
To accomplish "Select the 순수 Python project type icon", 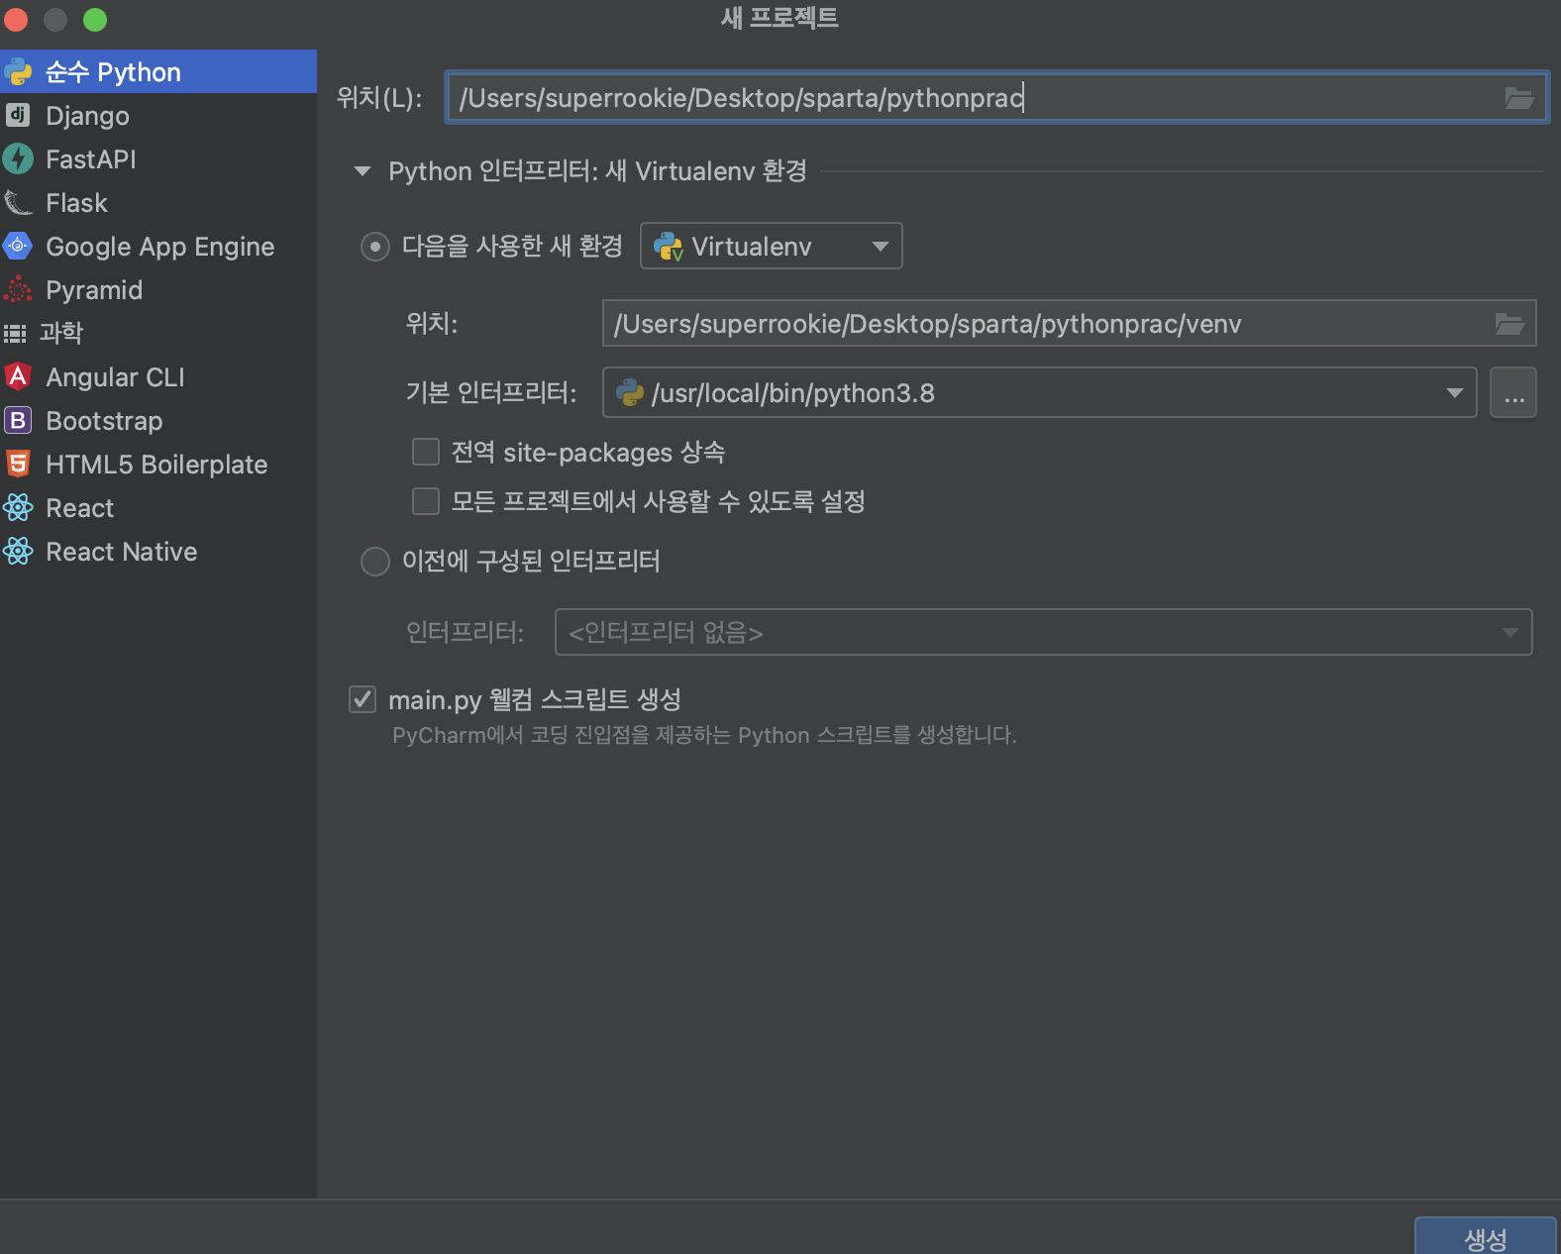I will 18,71.
